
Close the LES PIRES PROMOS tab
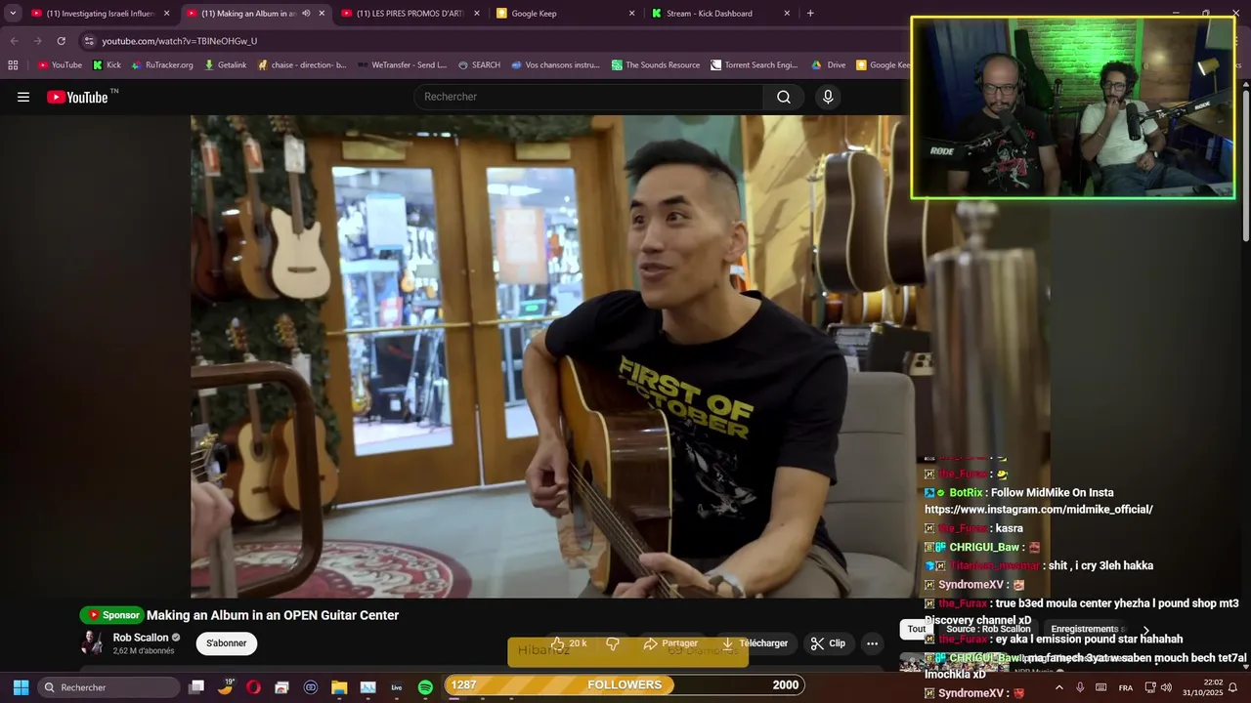click(x=477, y=14)
